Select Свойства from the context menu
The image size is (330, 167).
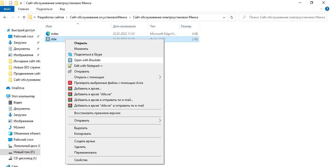coord(81,160)
